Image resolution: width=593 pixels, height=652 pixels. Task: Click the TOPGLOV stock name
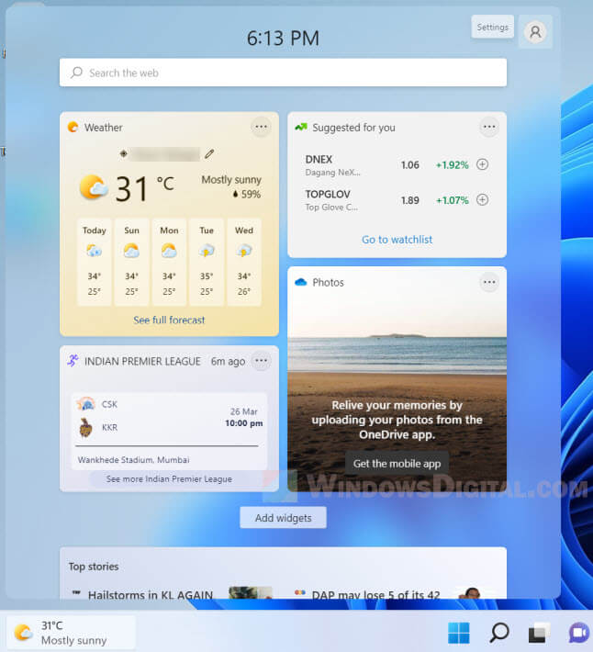tap(328, 194)
